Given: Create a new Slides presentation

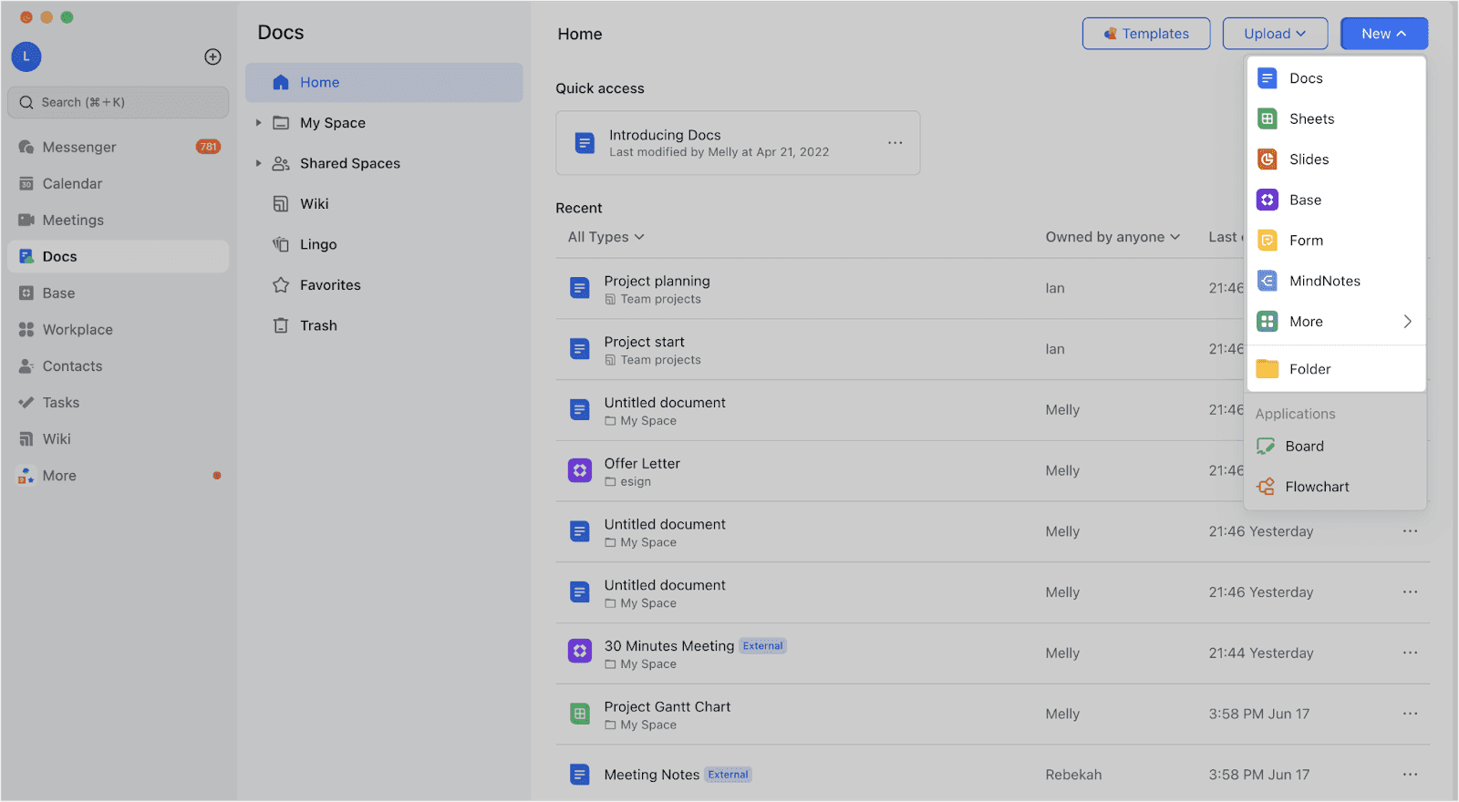Looking at the screenshot, I should pyautogui.click(x=1309, y=159).
